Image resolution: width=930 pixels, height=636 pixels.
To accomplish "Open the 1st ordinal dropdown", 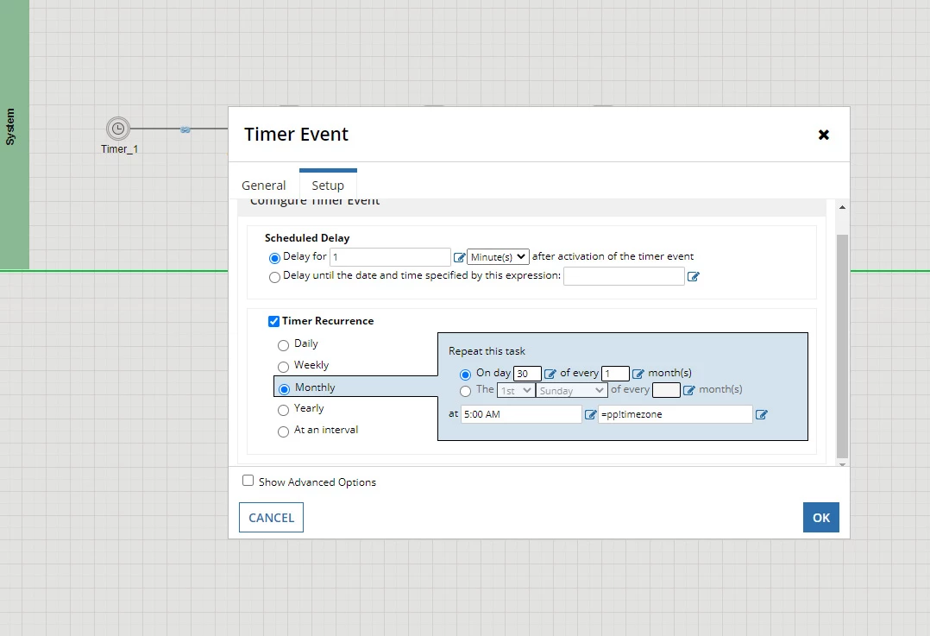I will pyautogui.click(x=516, y=390).
